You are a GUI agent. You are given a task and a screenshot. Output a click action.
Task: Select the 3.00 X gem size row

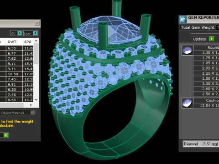coord(206,84)
